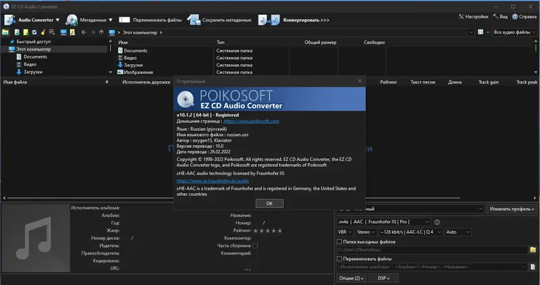Viewport: 540px width, 285px height.
Task: Click the Переименовать файлы toolbar label
Action: (157, 20)
